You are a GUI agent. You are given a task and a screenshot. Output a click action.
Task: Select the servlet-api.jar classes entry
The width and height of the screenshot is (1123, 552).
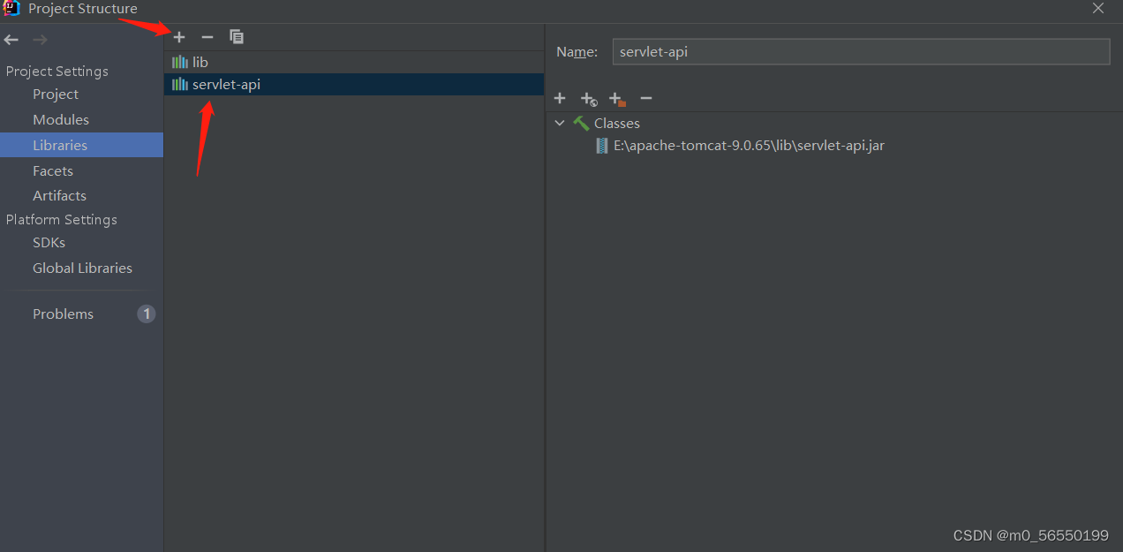[x=749, y=146]
